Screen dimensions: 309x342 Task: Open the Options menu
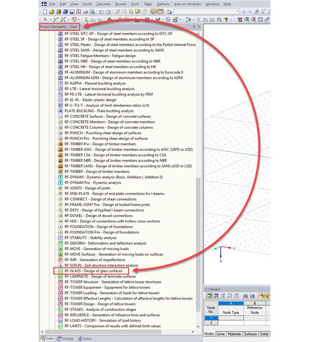coord(163,4)
